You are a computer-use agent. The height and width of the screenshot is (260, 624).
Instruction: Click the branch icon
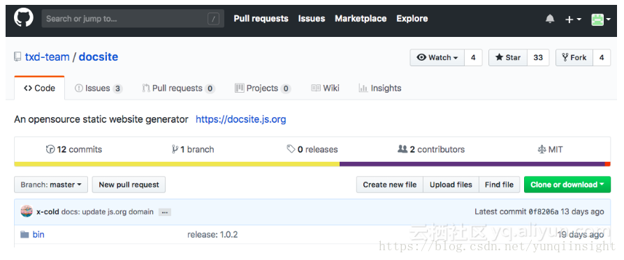(x=175, y=150)
